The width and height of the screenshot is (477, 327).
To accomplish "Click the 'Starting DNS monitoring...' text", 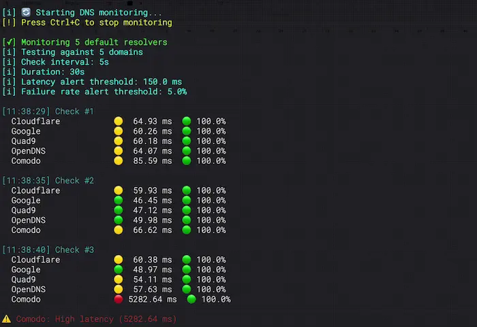I will pyautogui.click(x=99, y=13).
